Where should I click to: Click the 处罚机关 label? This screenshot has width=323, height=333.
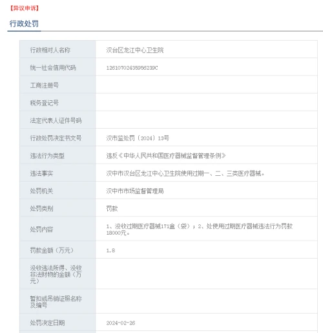click(x=41, y=191)
